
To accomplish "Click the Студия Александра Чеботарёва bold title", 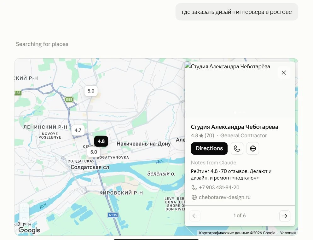I will point(234,127).
